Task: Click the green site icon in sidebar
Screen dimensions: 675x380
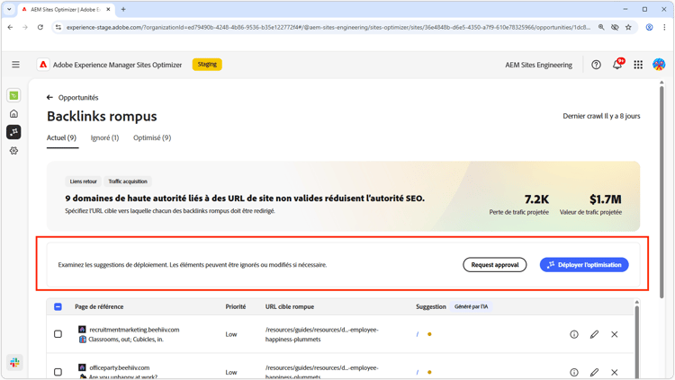Action: 13,95
